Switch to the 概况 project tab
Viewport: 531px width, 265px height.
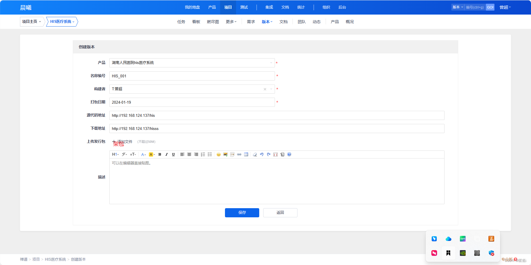coord(349,22)
